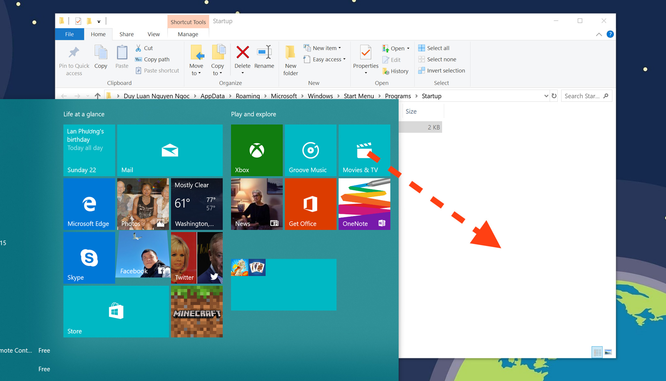The width and height of the screenshot is (666, 381).
Task: Switch to Large icons view icon
Action: (x=608, y=352)
